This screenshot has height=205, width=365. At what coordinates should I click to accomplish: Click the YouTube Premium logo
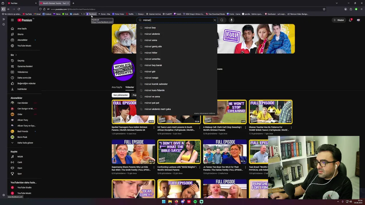tap(25, 20)
